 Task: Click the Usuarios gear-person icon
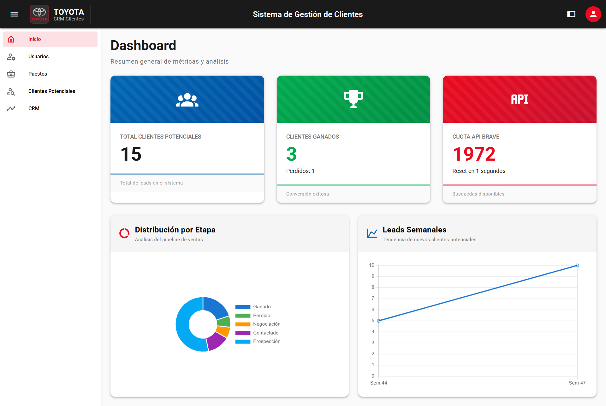click(x=11, y=57)
